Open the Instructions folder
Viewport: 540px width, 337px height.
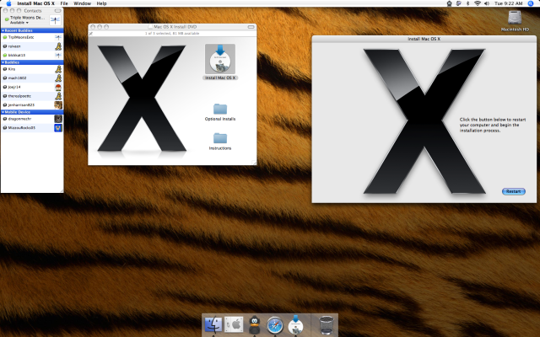coord(220,138)
